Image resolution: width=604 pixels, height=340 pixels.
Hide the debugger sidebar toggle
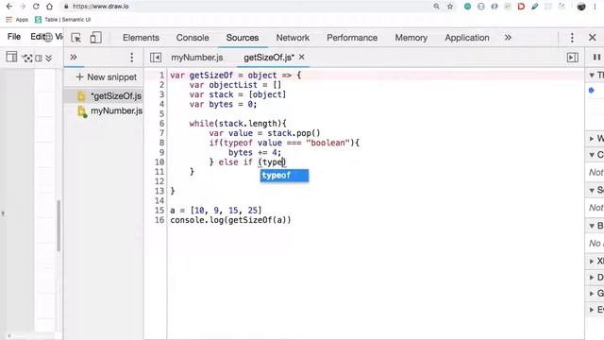pyautogui.click(x=573, y=58)
